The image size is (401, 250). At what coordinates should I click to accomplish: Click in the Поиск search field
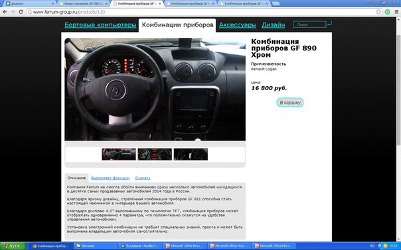pyautogui.click(x=309, y=25)
